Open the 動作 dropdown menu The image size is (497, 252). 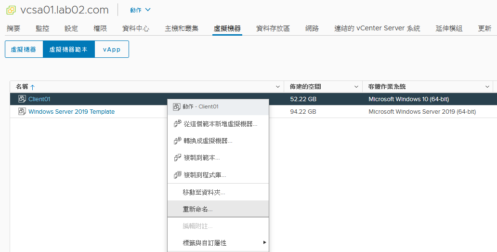[x=140, y=10]
